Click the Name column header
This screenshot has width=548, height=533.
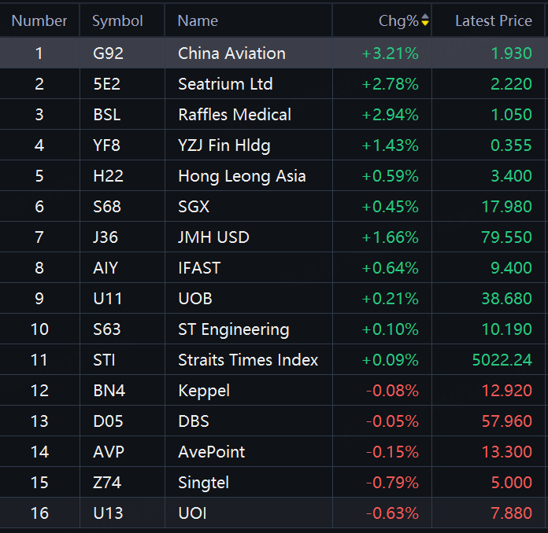click(198, 21)
